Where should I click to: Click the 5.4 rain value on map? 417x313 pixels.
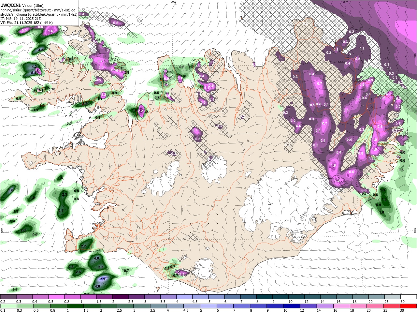tap(34, 73)
